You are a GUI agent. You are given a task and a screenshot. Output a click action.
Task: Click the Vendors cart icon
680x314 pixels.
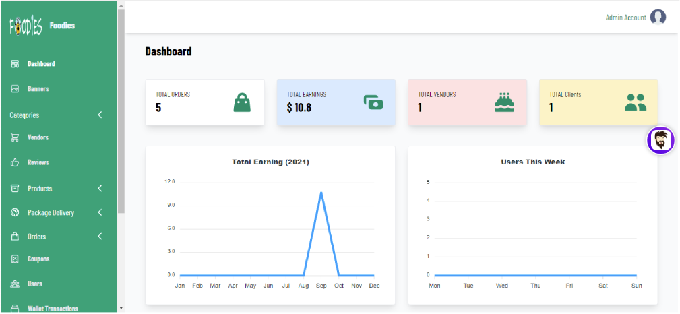[x=16, y=137]
